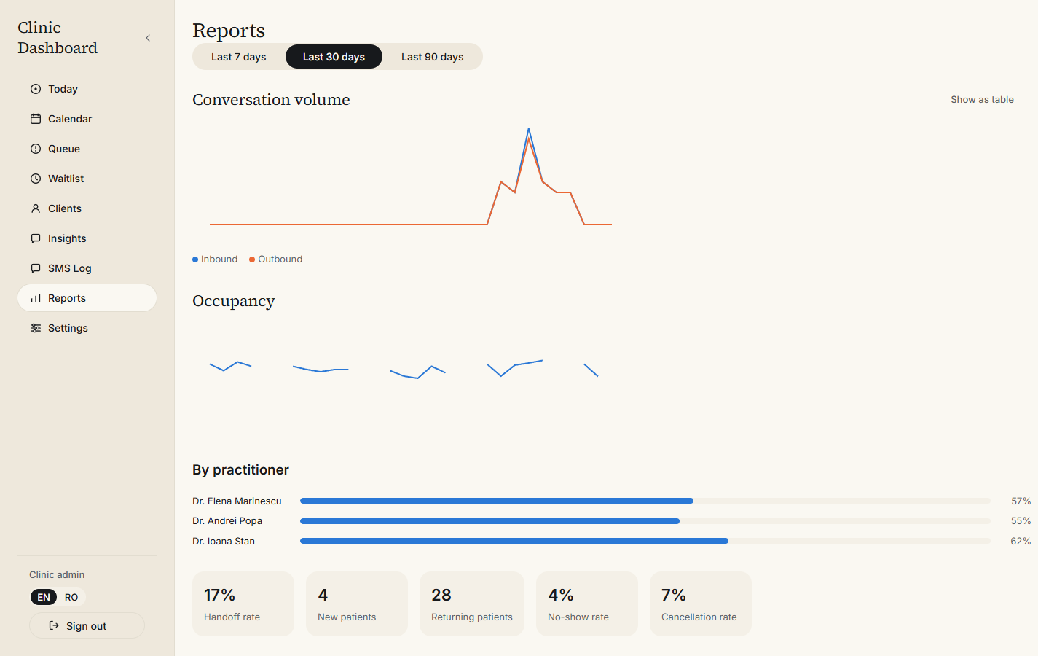Switch language to RO
Image resolution: width=1038 pixels, height=656 pixels.
click(x=71, y=597)
